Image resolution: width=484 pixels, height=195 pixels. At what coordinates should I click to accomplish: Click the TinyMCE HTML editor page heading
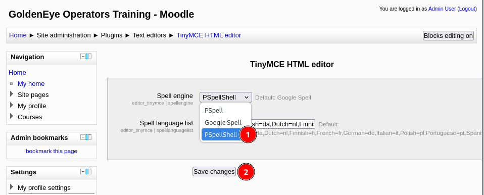[292, 65]
